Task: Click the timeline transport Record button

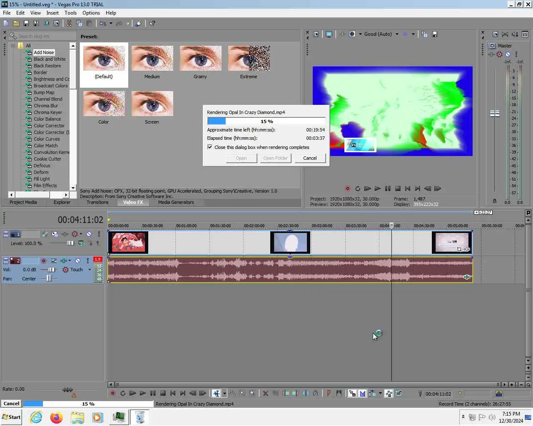Action: pyautogui.click(x=112, y=393)
